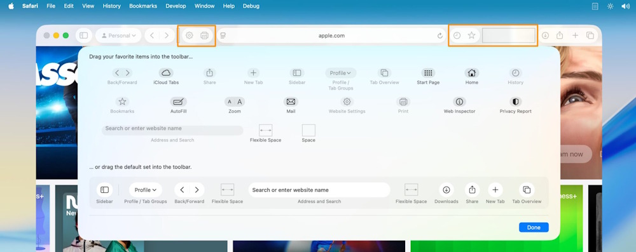The image size is (636, 252).
Task: Click the back arrow in Safari toolbar
Action: pos(152,36)
